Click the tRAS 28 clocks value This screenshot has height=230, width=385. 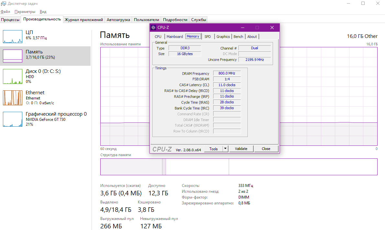pos(227,102)
